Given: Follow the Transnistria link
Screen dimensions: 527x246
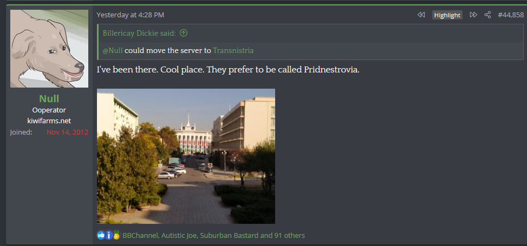Looking at the screenshot, I should (233, 51).
